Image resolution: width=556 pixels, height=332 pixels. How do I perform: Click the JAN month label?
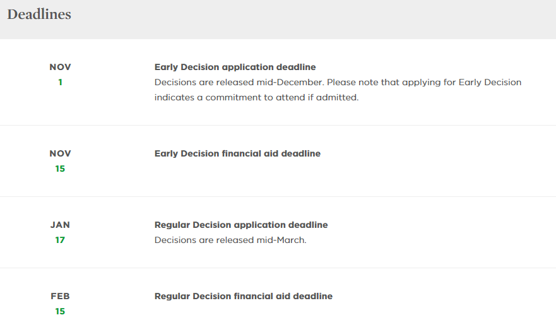tap(60, 225)
